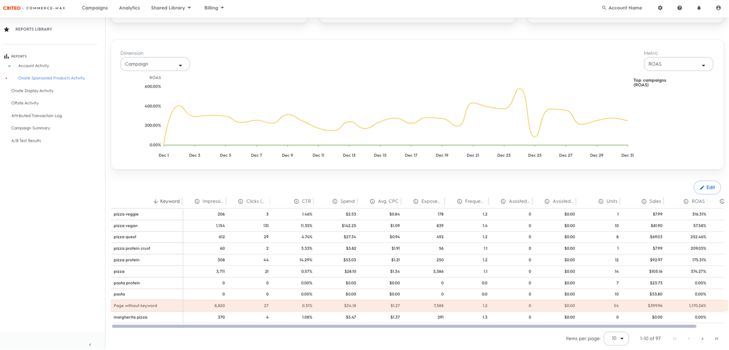Viewport: 729px width, 350px height.
Task: Jump to the last results page
Action: pos(716,339)
